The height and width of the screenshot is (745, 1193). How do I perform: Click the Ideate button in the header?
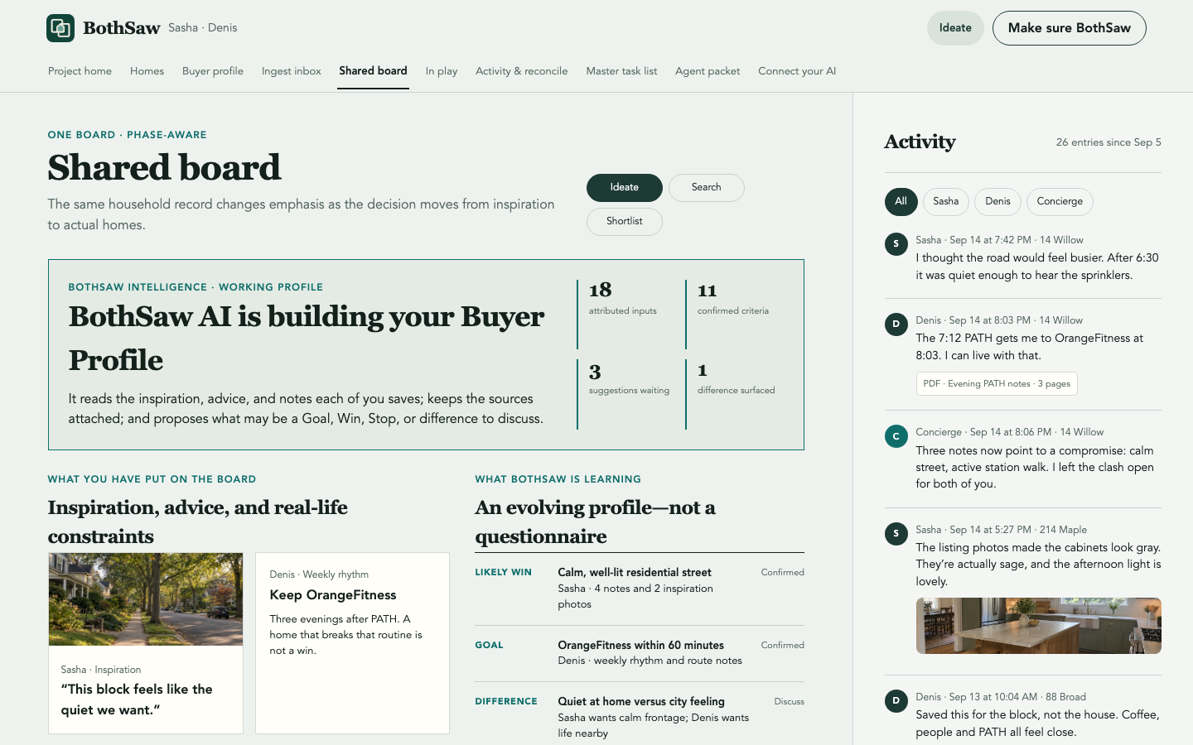[x=955, y=28]
